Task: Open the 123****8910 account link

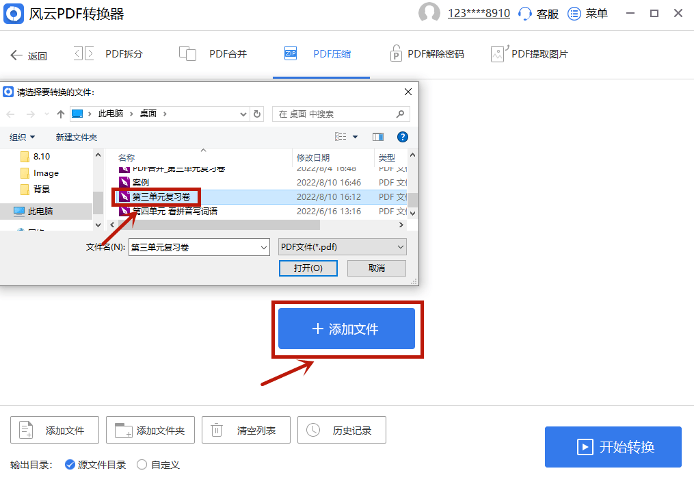Action: pos(479,12)
